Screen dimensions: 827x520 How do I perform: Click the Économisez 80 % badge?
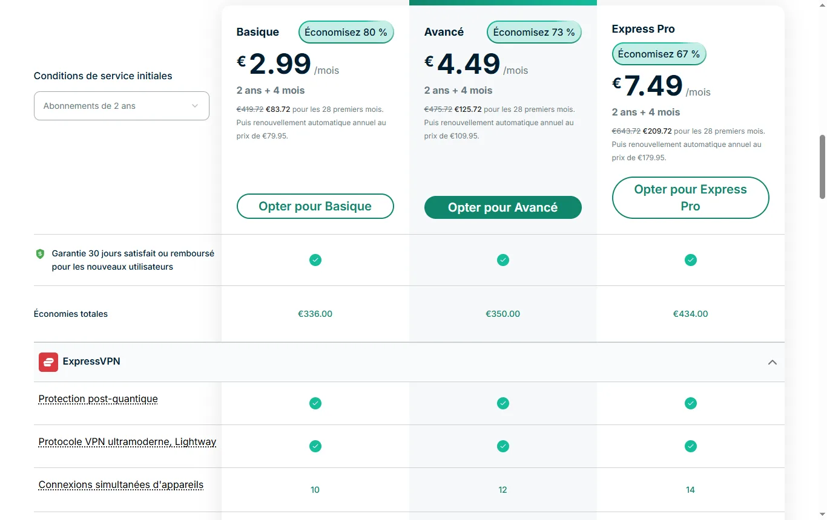click(x=346, y=32)
